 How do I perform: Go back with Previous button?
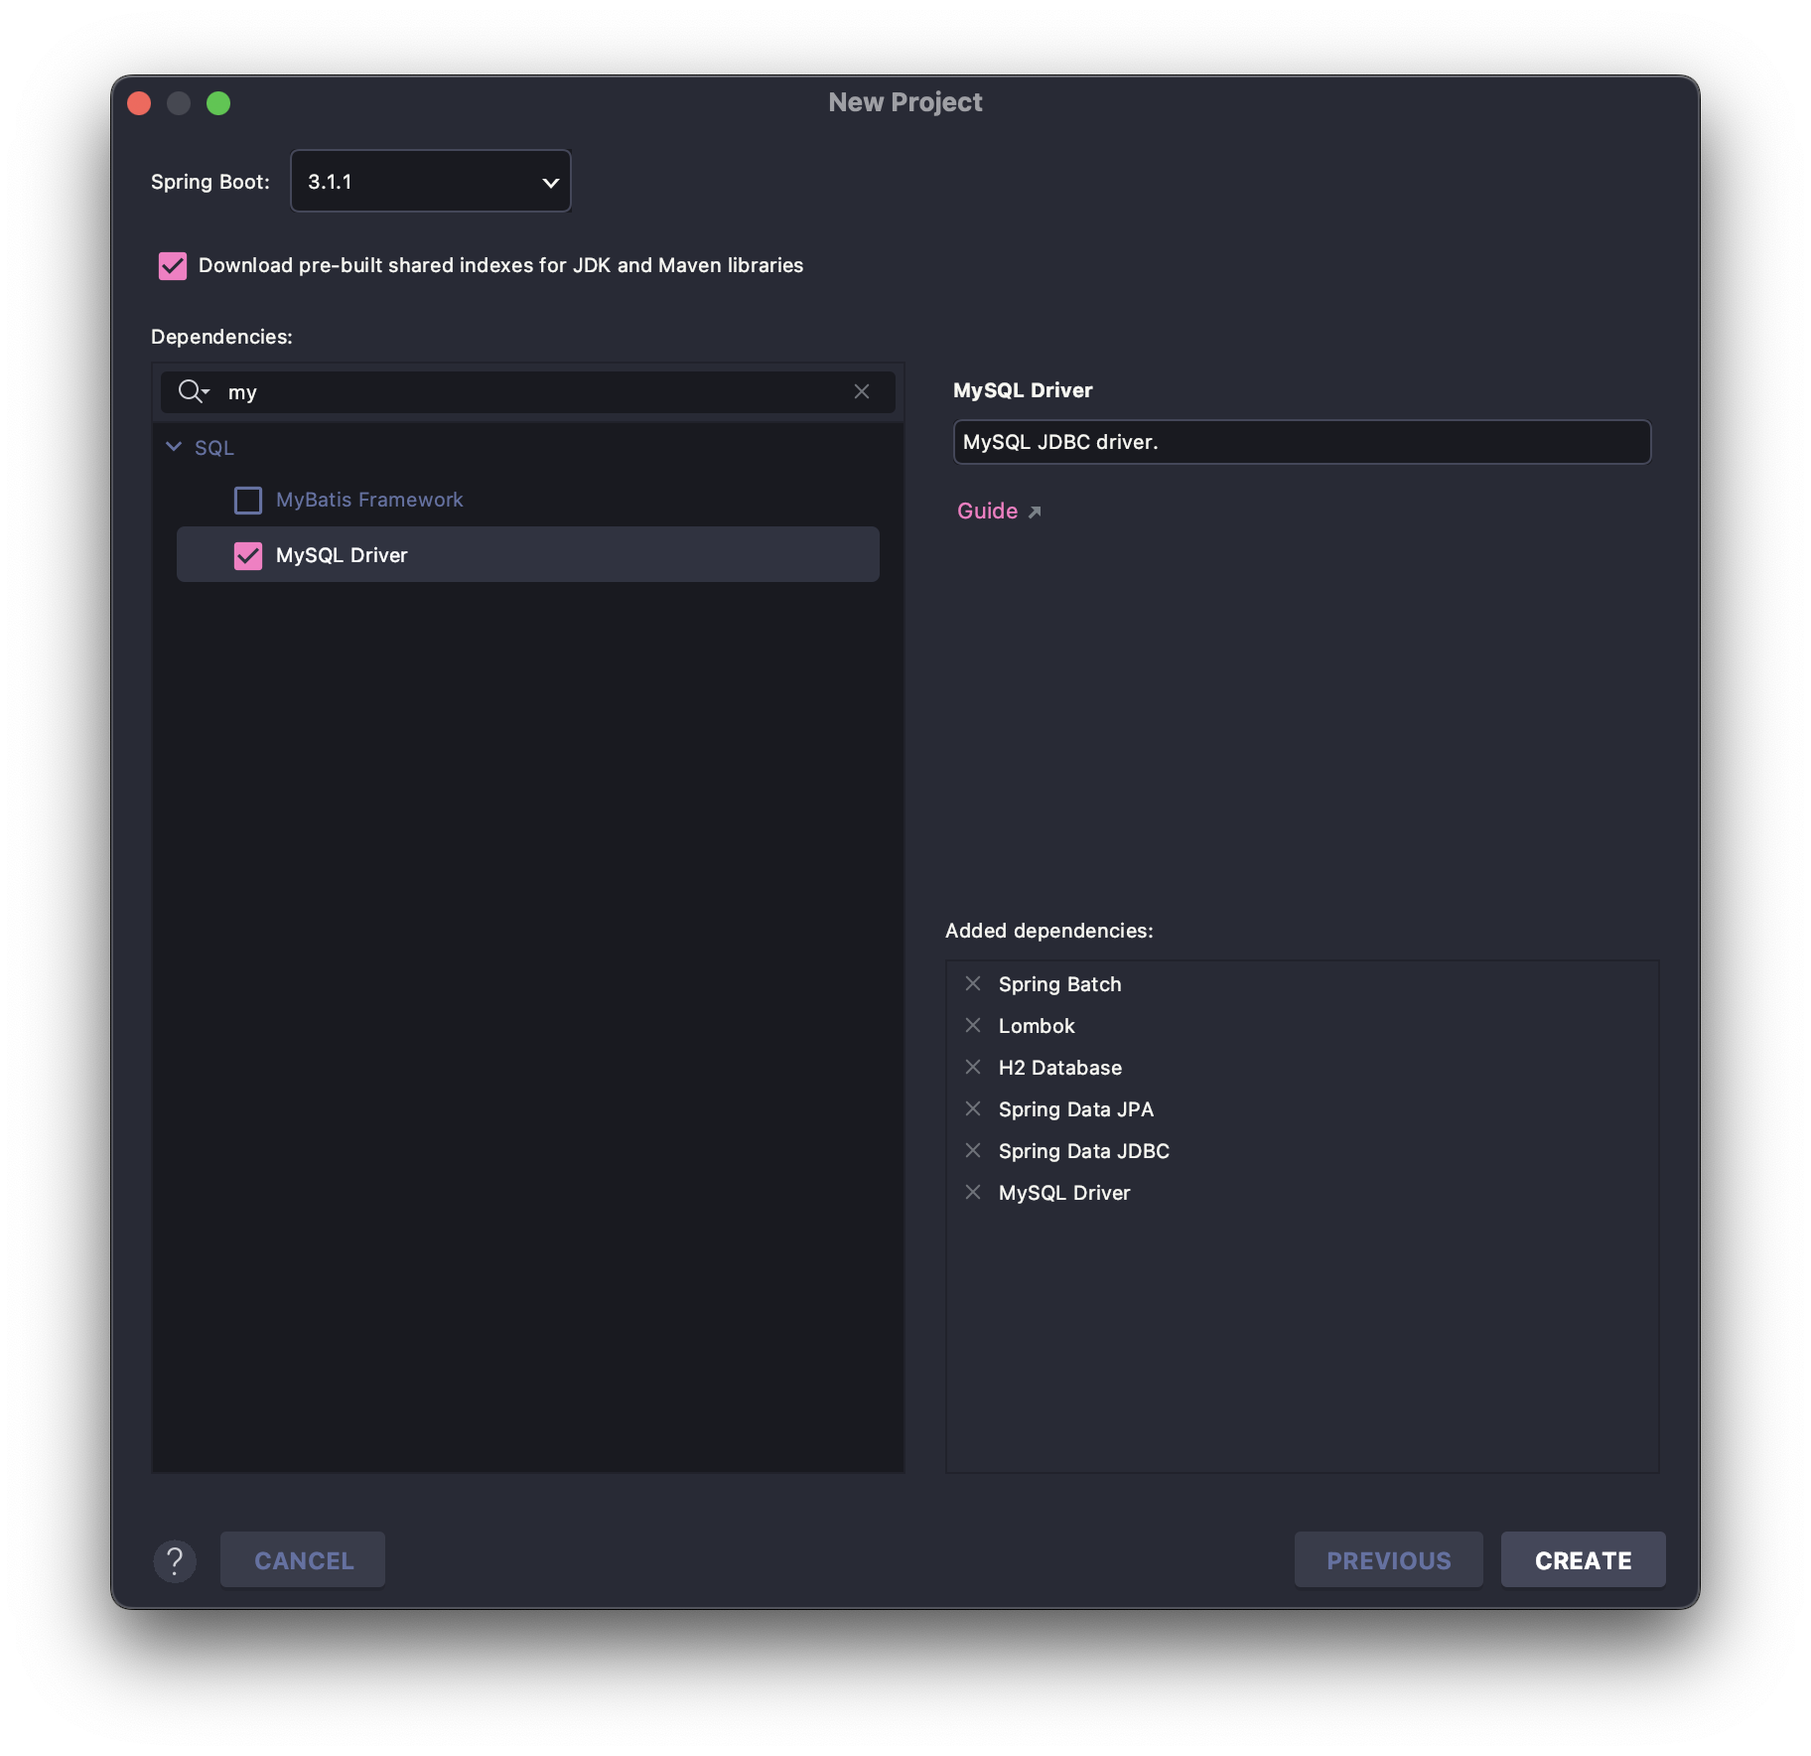click(x=1388, y=1559)
